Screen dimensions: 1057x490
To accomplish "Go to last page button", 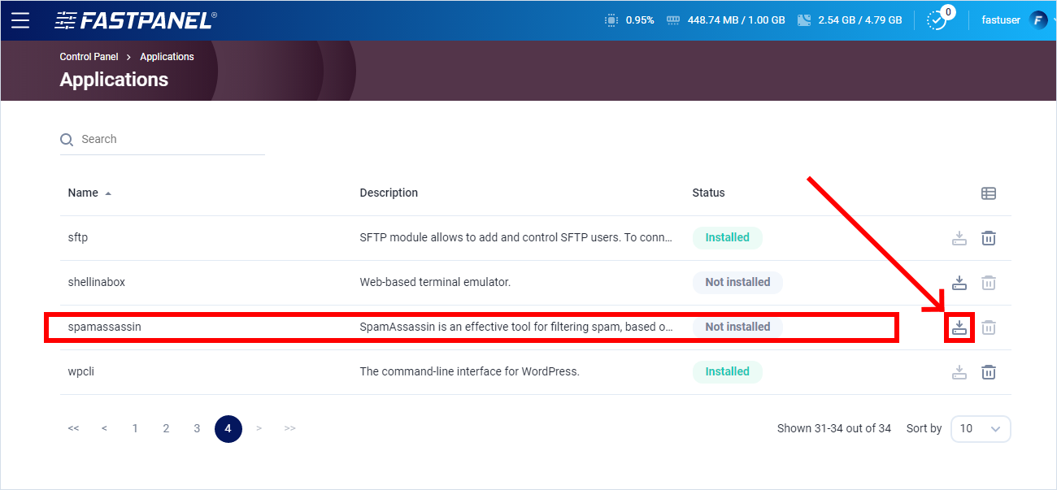I will click(289, 428).
